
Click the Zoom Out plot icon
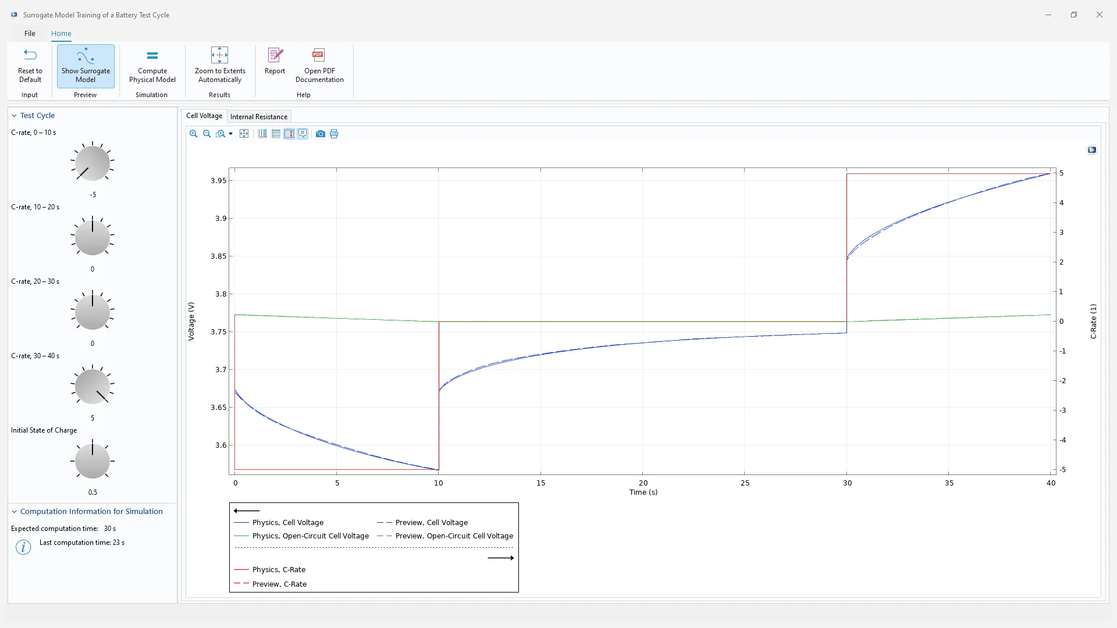point(207,134)
